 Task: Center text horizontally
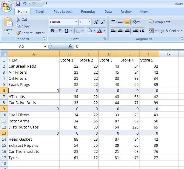point(120,31)
